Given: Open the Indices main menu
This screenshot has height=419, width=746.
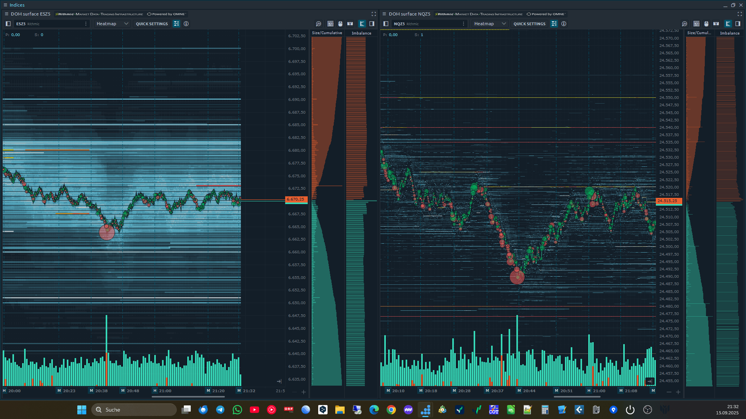Looking at the screenshot, I should [x=5, y=5].
